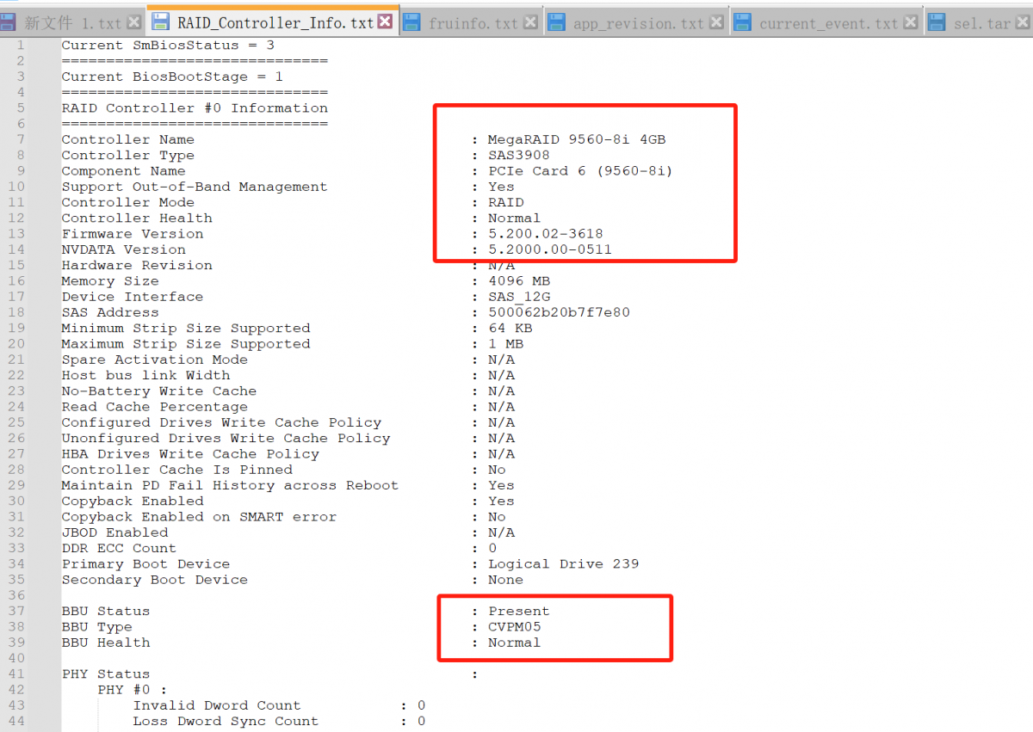Viewport: 1033px width, 732px height.
Task: Click the save-state icon on the fruinfo.txt tab
Action: point(412,23)
